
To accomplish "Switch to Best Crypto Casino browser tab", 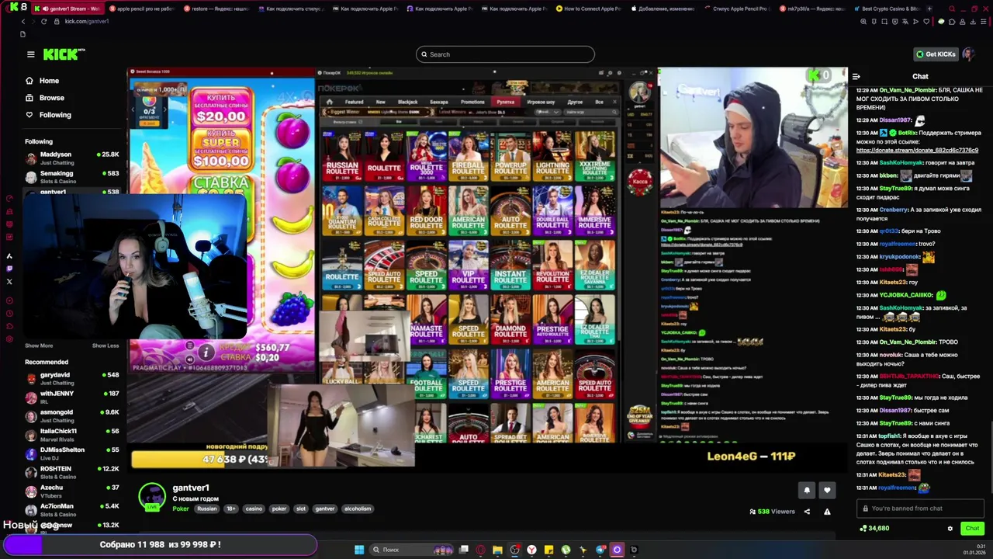I will [x=887, y=9].
